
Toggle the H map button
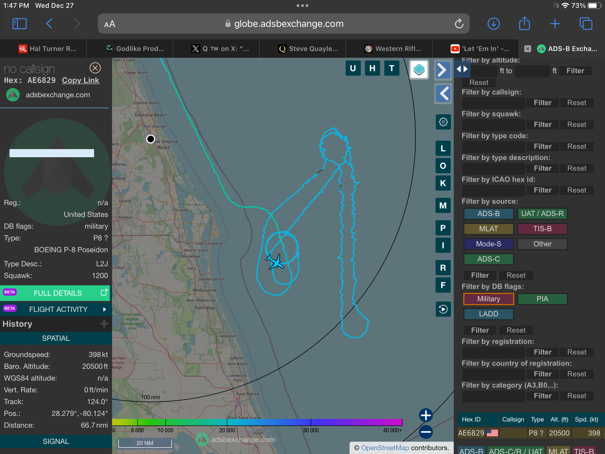(x=372, y=68)
